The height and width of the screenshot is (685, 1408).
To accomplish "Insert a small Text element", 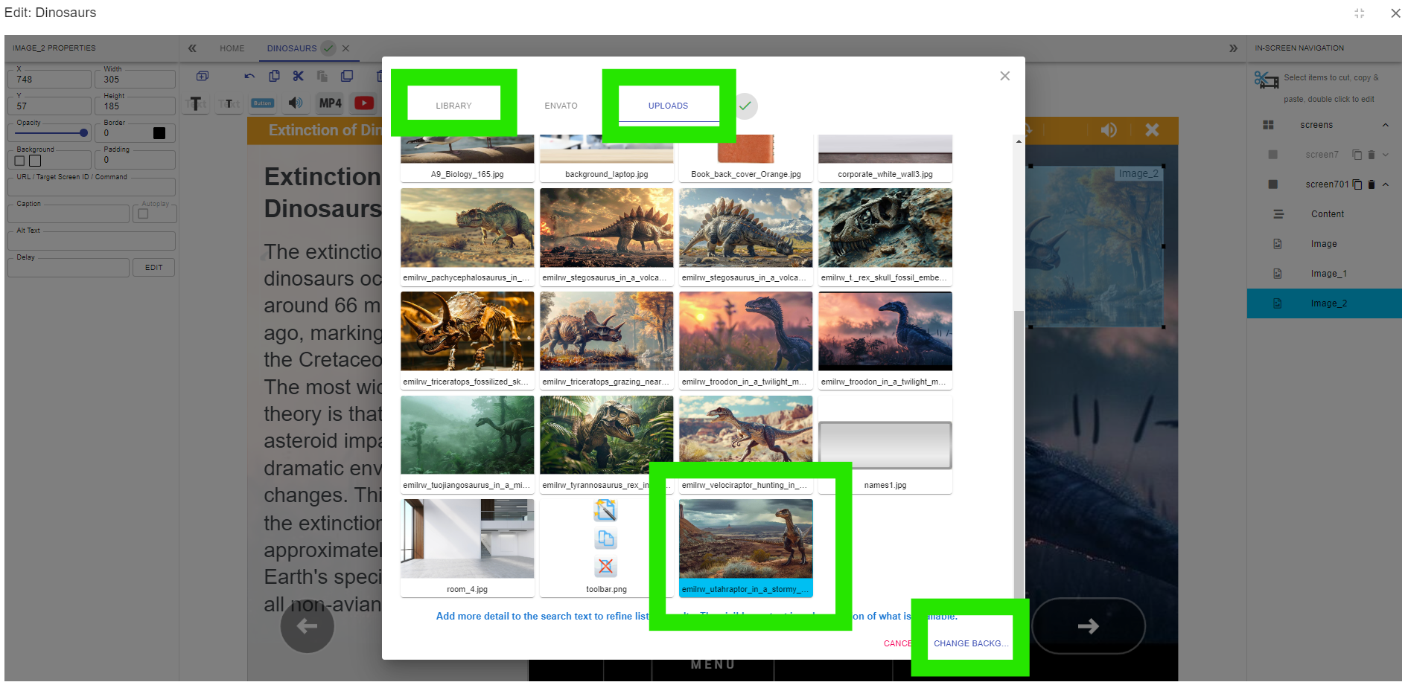I will click(229, 103).
